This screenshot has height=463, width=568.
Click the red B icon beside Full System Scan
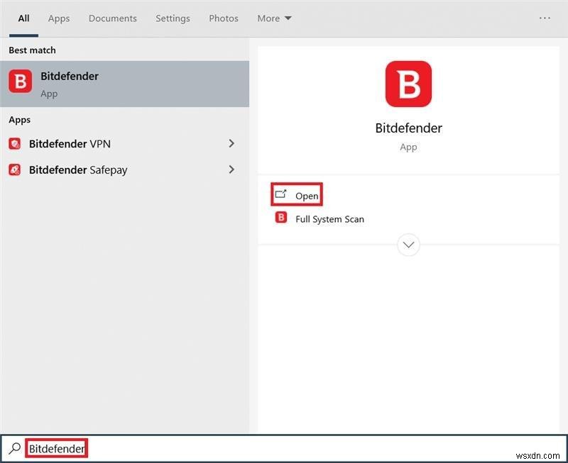click(x=280, y=218)
